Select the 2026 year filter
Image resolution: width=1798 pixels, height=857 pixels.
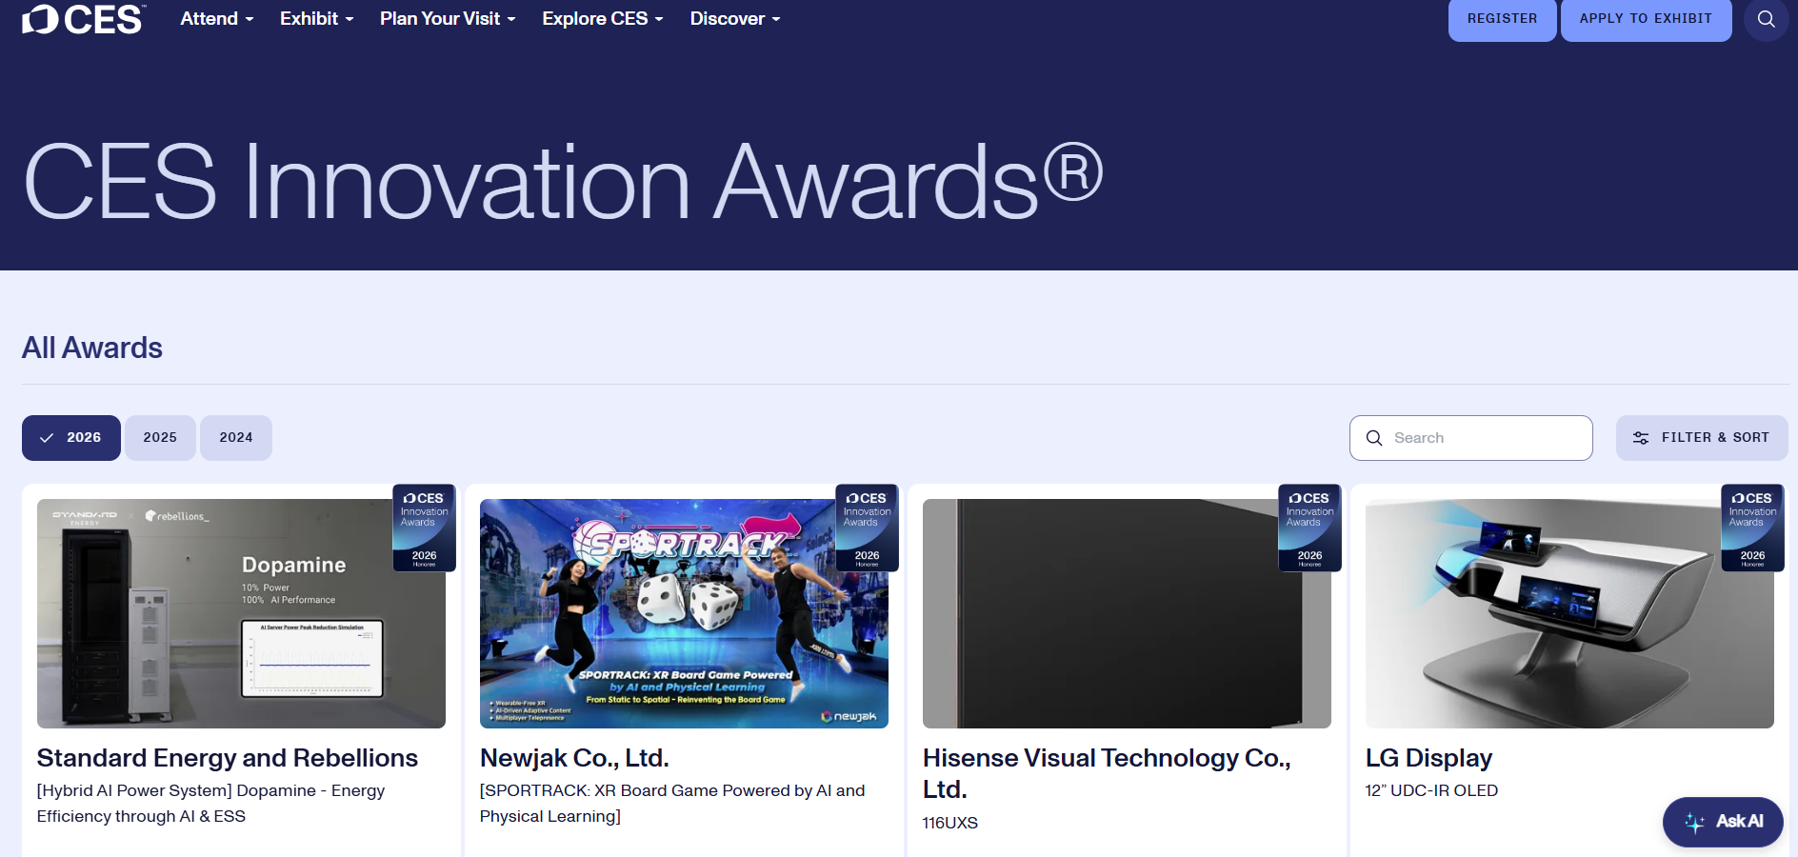click(x=71, y=438)
